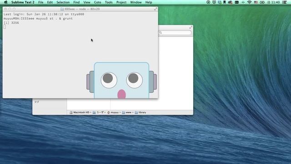This screenshot has width=291, height=164.
Task: Open the input source flag menu
Action: coord(256,2)
